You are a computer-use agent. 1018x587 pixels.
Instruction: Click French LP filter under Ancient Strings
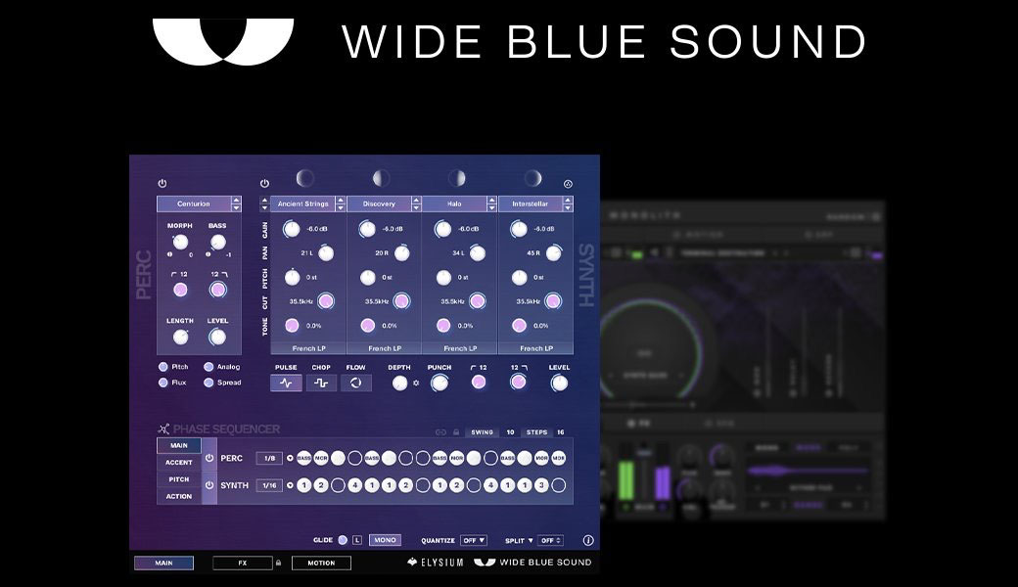point(308,348)
